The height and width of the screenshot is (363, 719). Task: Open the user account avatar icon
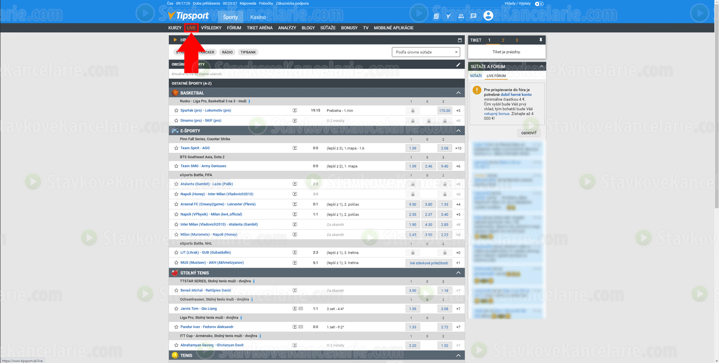pyautogui.click(x=488, y=16)
